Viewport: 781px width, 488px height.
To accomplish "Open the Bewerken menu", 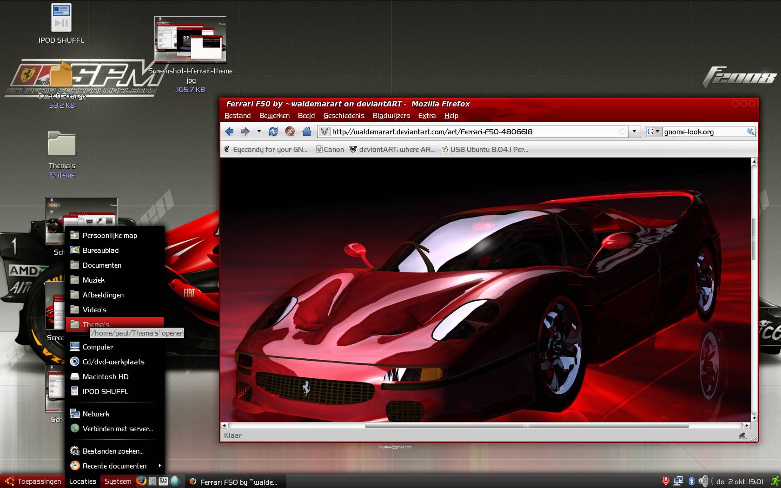I will [x=274, y=116].
